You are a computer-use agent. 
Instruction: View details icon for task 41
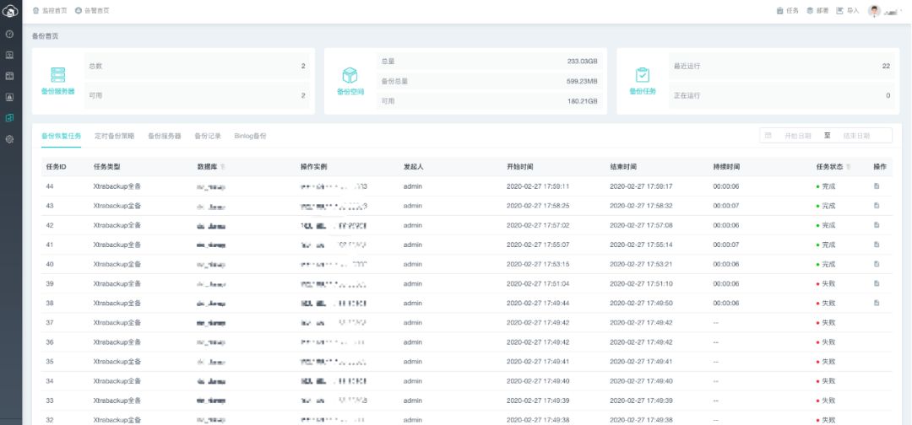877,245
